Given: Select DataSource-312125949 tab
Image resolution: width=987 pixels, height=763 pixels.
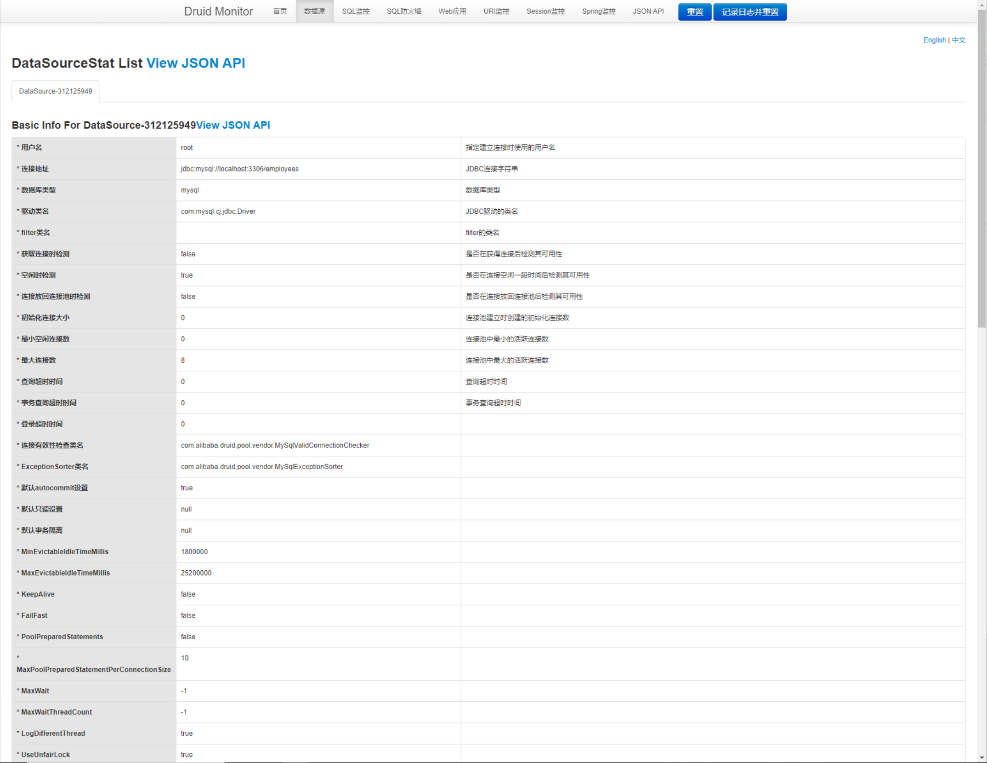Looking at the screenshot, I should [56, 91].
